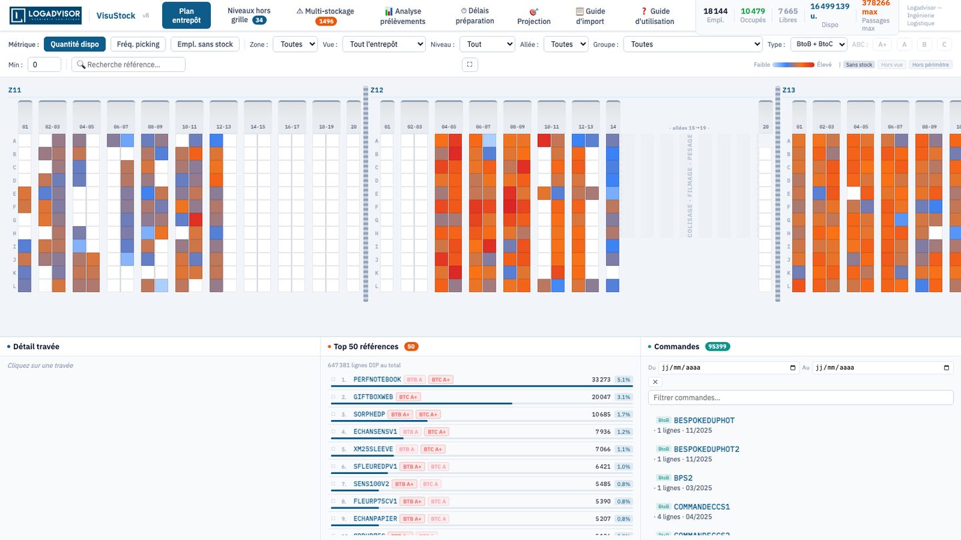This screenshot has height=540, width=961.
Task: Toggle the A+ ABC class filter
Action: click(882, 45)
